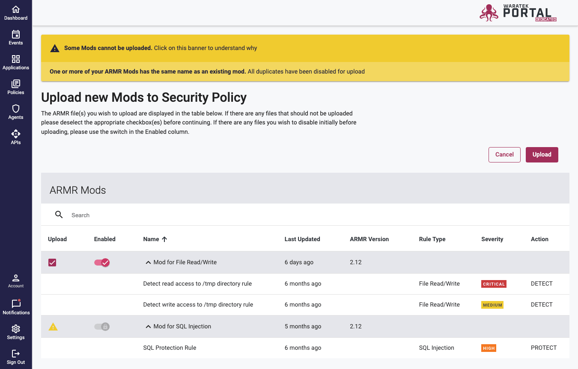Open the Account person icon
The height and width of the screenshot is (369, 578).
tap(16, 278)
